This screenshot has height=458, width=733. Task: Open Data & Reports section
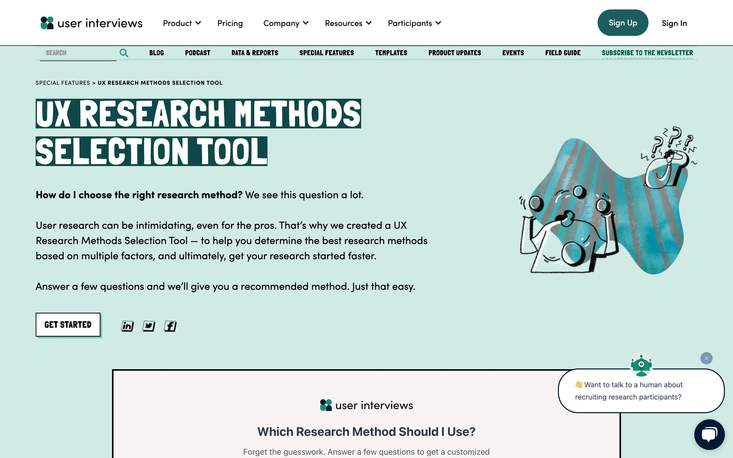(x=255, y=53)
